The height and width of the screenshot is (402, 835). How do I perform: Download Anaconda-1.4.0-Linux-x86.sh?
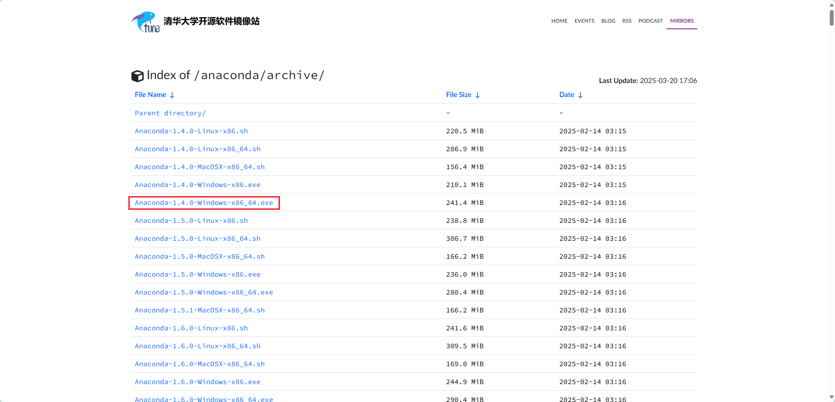[x=191, y=131]
